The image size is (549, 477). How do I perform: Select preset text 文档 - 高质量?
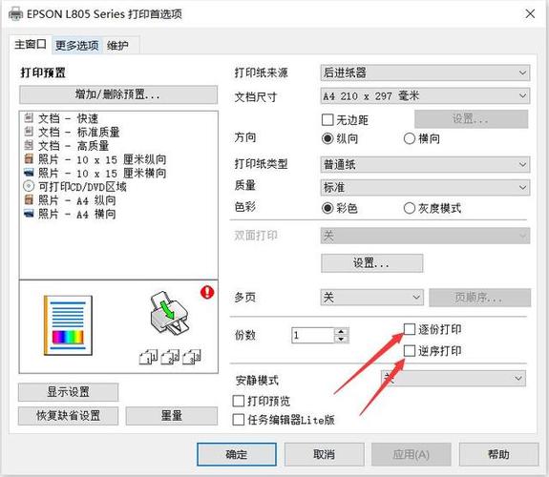(74, 146)
